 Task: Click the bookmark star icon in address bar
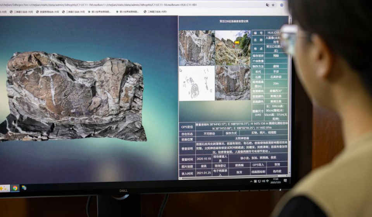tap(273, 5)
